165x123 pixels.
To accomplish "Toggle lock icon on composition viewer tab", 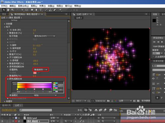I will coord(74,14).
